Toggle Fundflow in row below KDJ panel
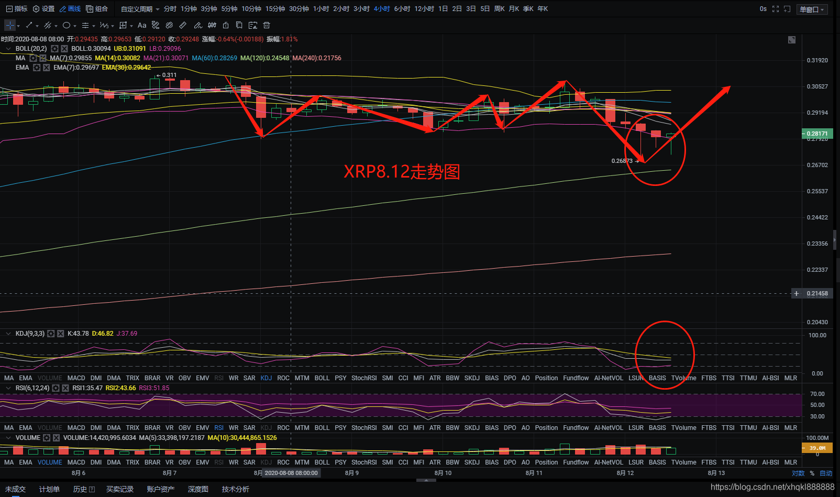 pos(576,378)
